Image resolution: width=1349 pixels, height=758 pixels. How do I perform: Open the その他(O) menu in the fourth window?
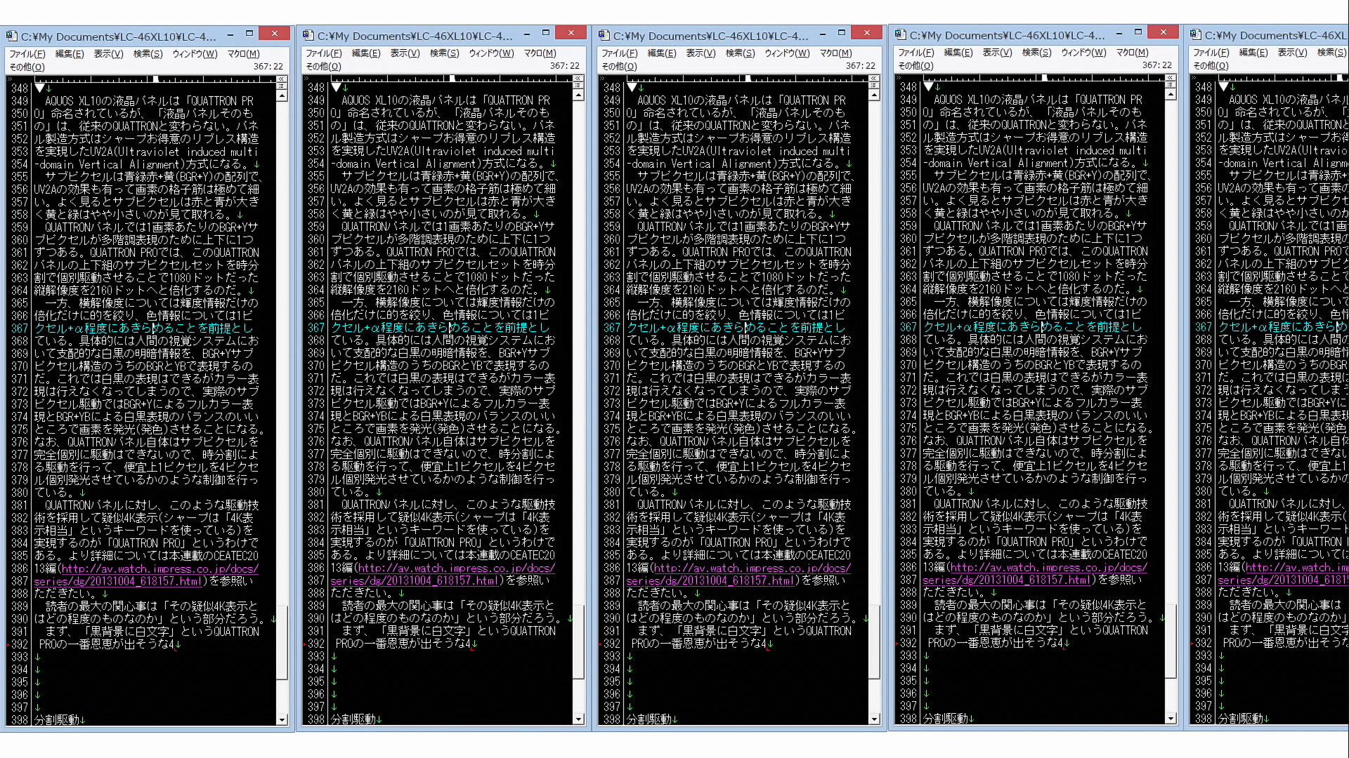(x=915, y=65)
